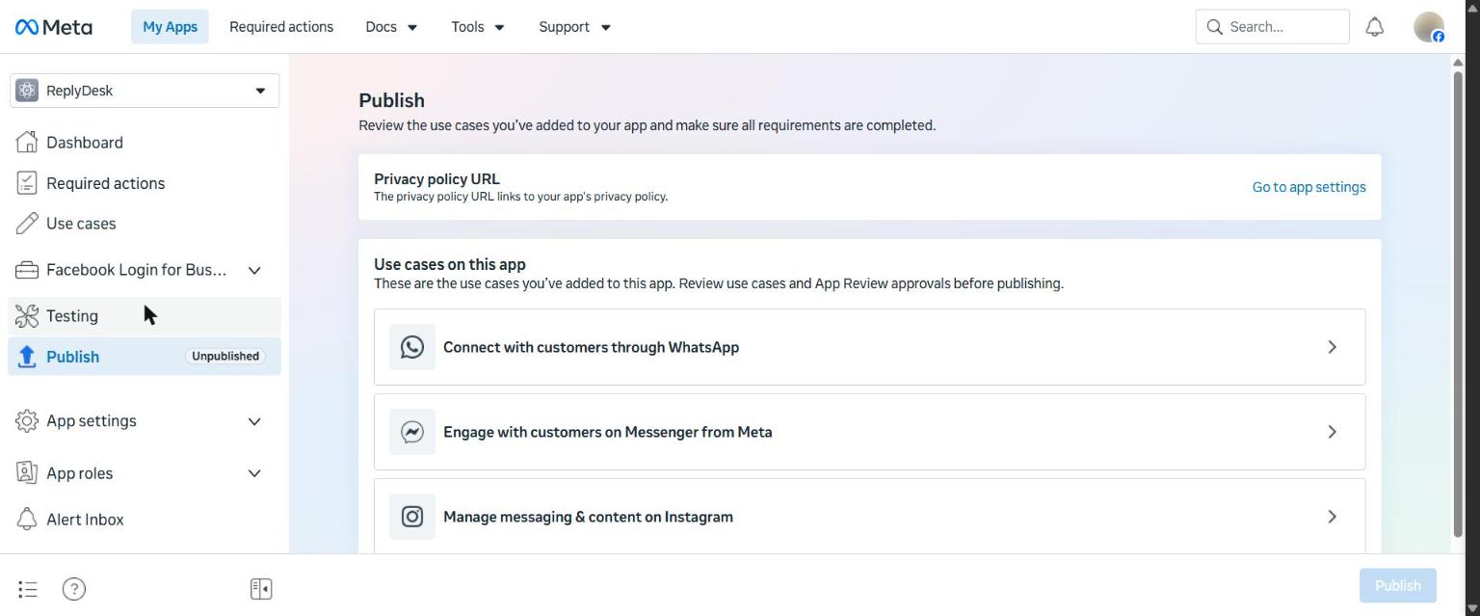Click the page vertical scrollbar
This screenshot has width=1480, height=616.
(1458, 305)
